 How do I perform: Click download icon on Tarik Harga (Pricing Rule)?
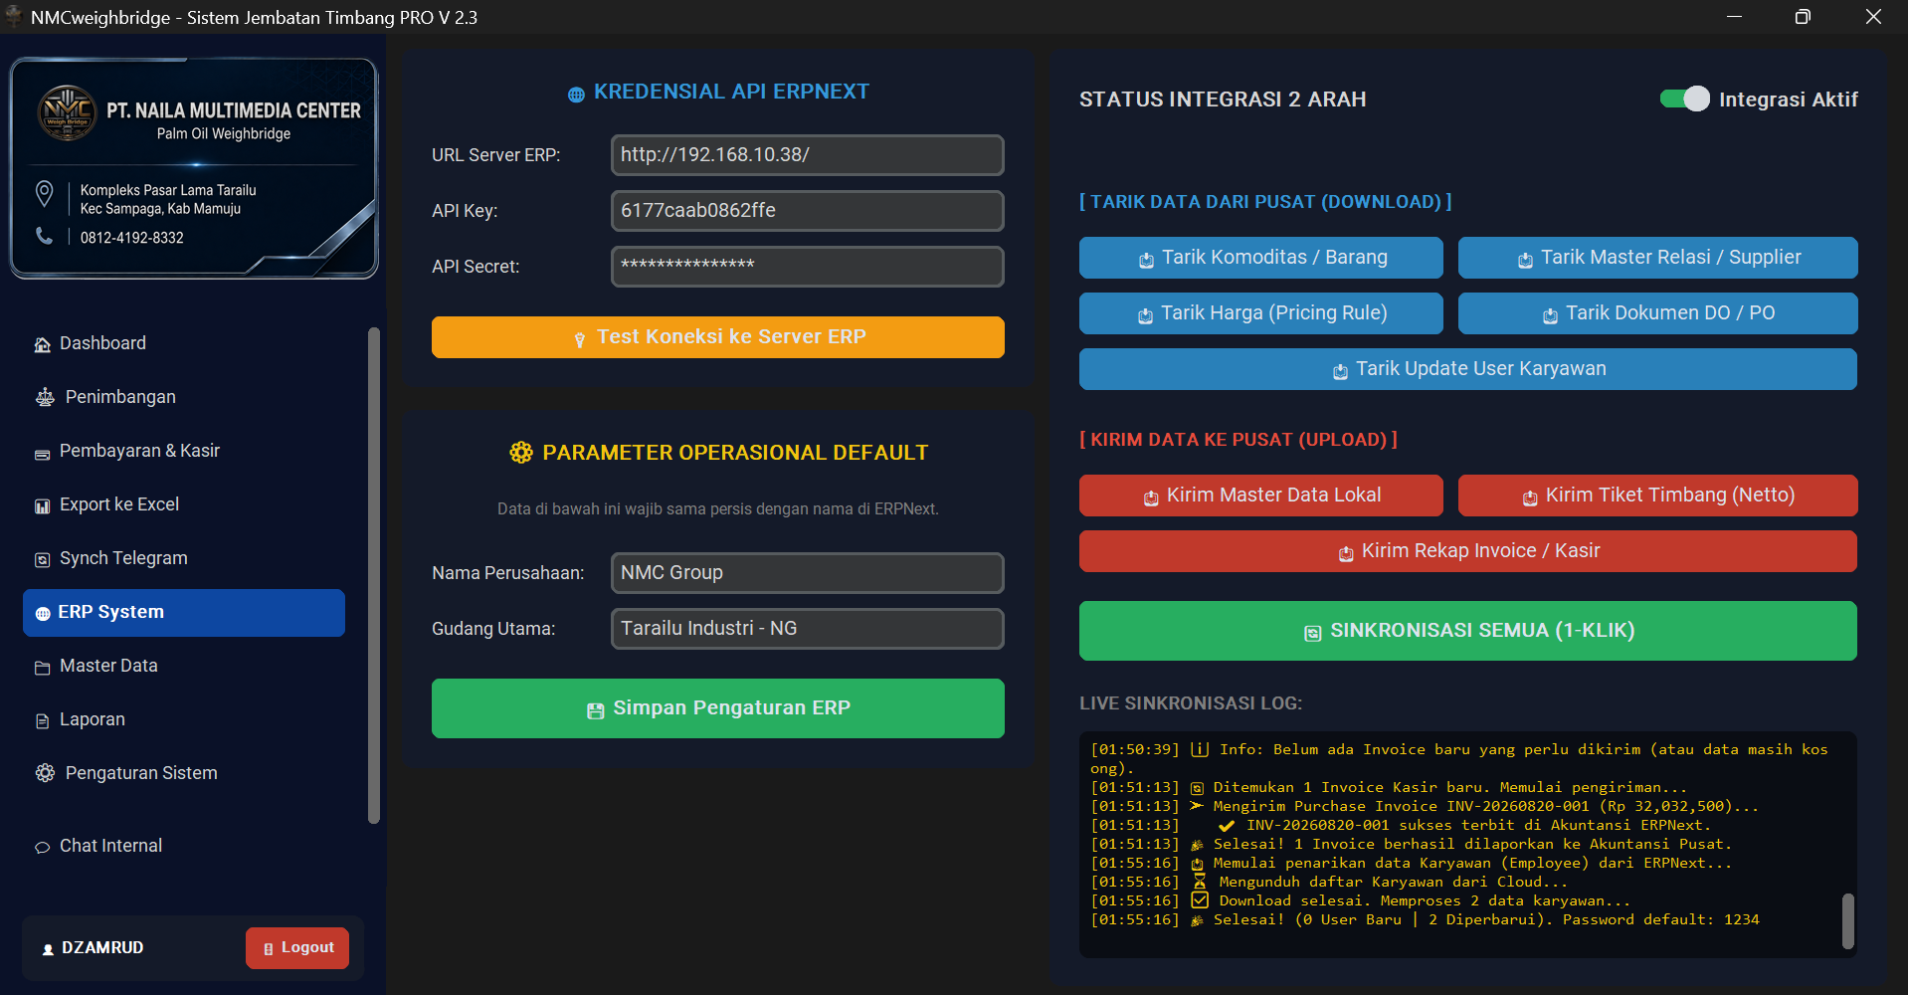pos(1145,315)
